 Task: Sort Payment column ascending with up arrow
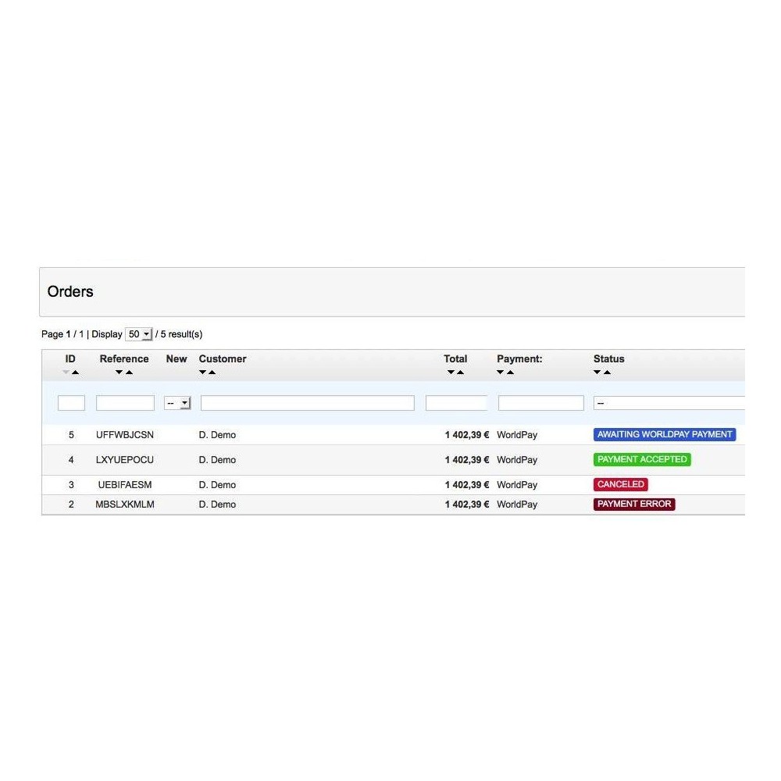[511, 373]
